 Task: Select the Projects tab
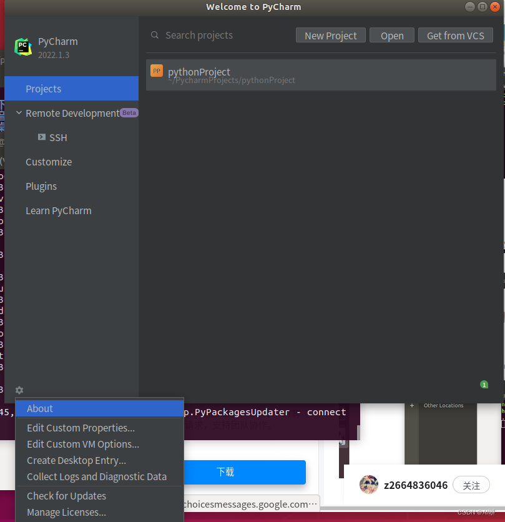[x=72, y=89]
